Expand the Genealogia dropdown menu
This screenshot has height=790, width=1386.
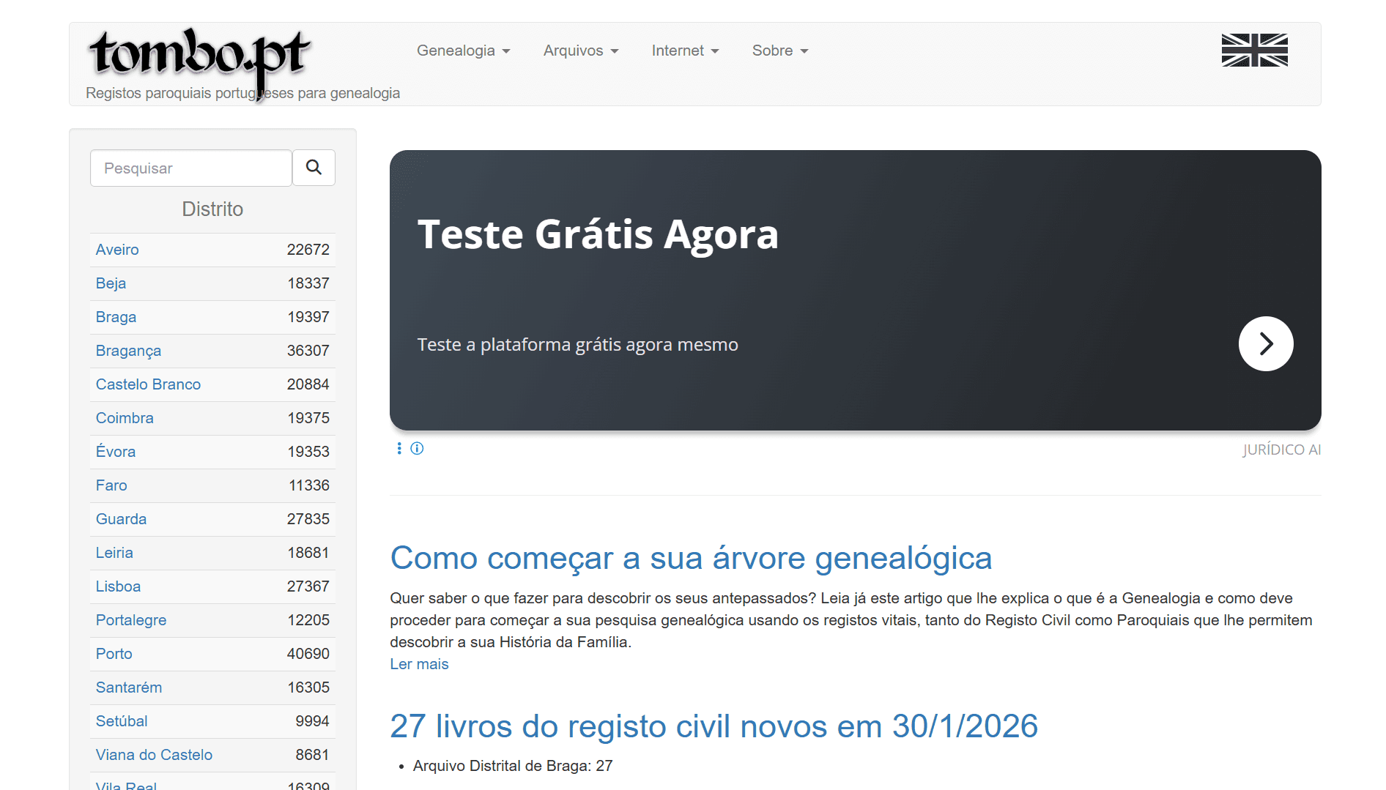tap(463, 51)
